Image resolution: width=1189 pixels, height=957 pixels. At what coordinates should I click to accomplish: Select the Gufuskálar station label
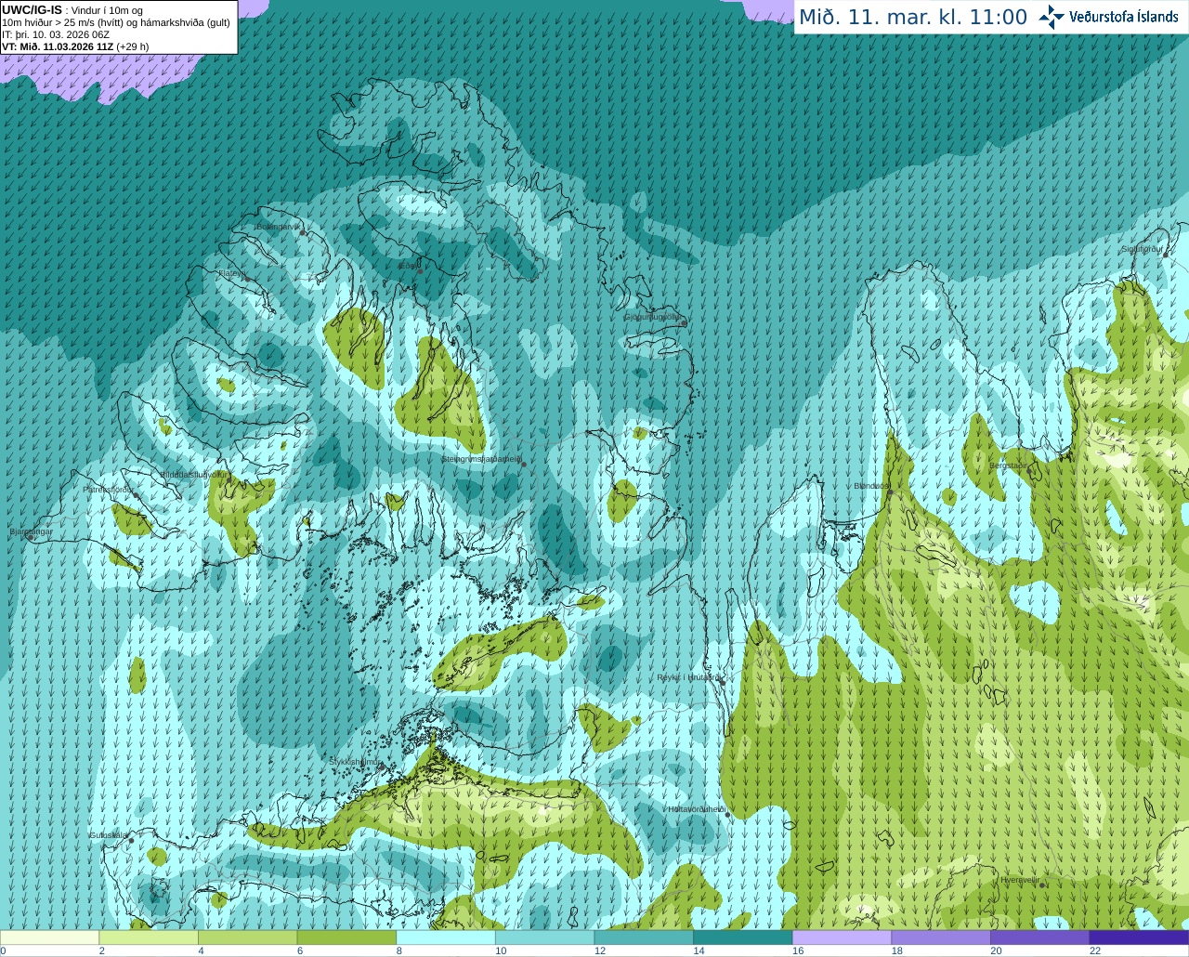click(x=108, y=835)
